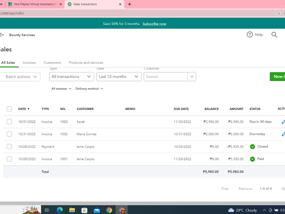
Task: Switch to the Invoices tab
Action: point(29,63)
